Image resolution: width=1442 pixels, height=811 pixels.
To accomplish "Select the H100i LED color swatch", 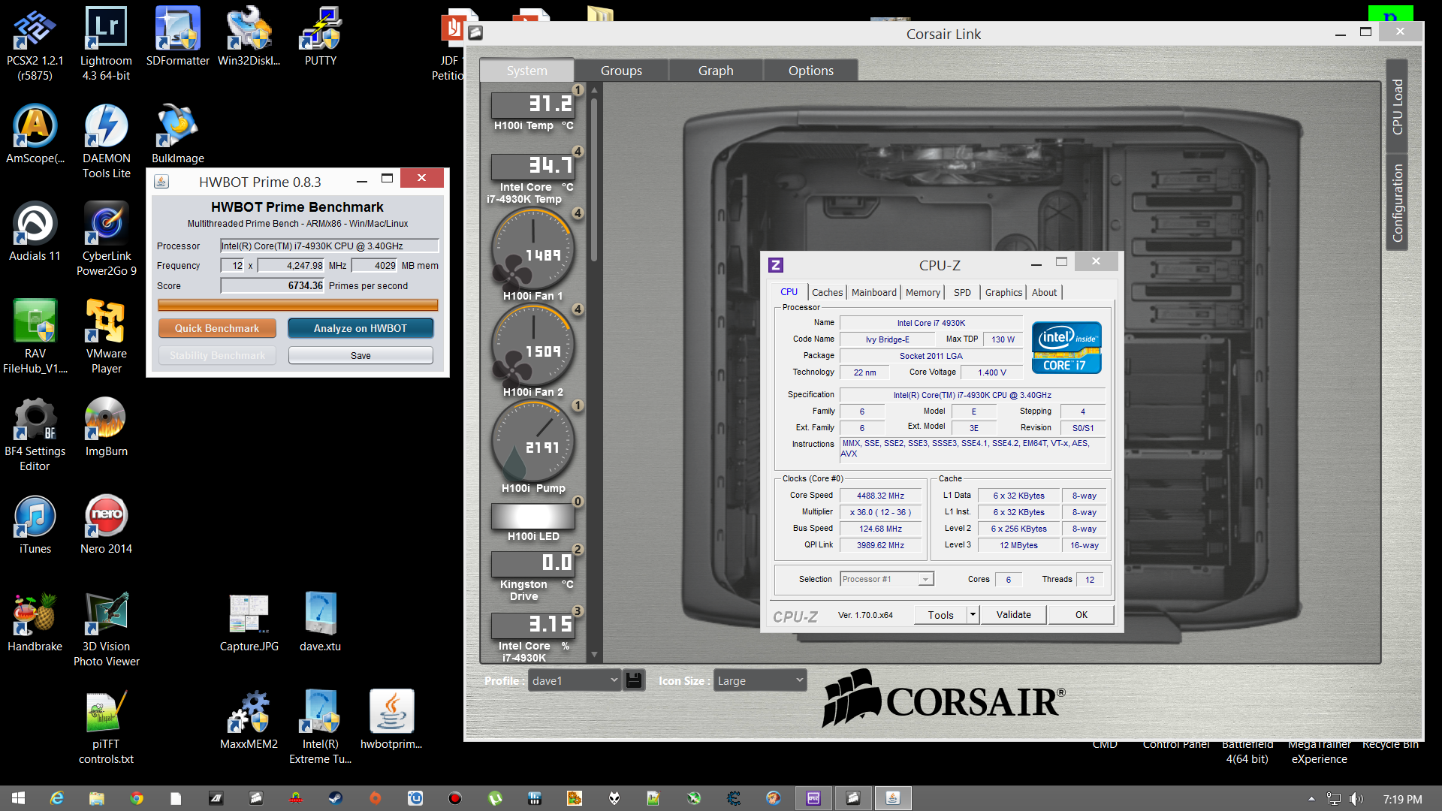I will pyautogui.click(x=532, y=517).
